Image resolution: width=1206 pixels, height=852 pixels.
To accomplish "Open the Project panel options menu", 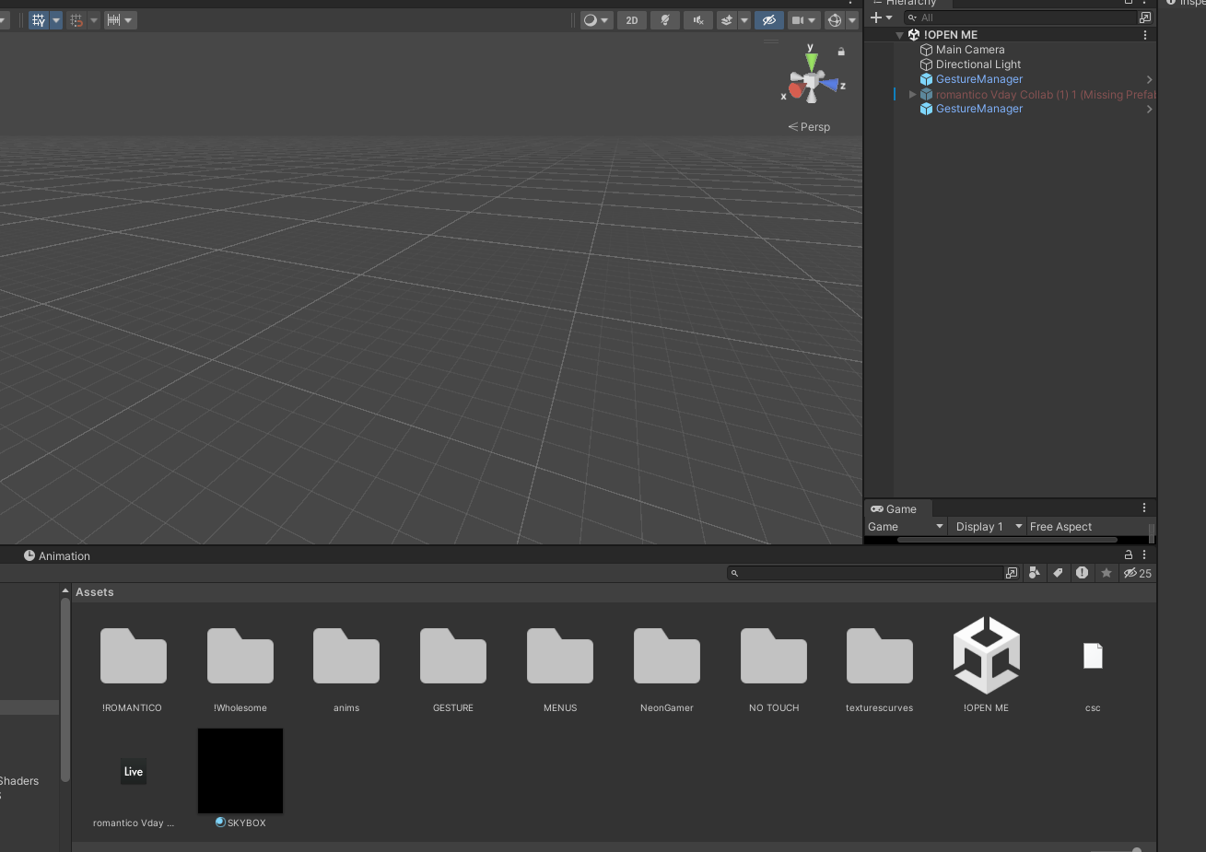I will tap(1144, 554).
